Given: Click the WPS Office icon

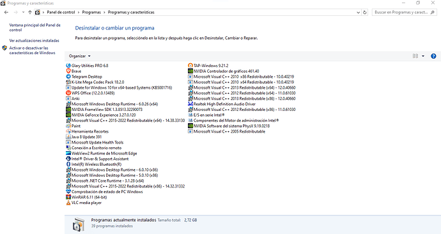Looking at the screenshot, I should (x=68, y=93).
